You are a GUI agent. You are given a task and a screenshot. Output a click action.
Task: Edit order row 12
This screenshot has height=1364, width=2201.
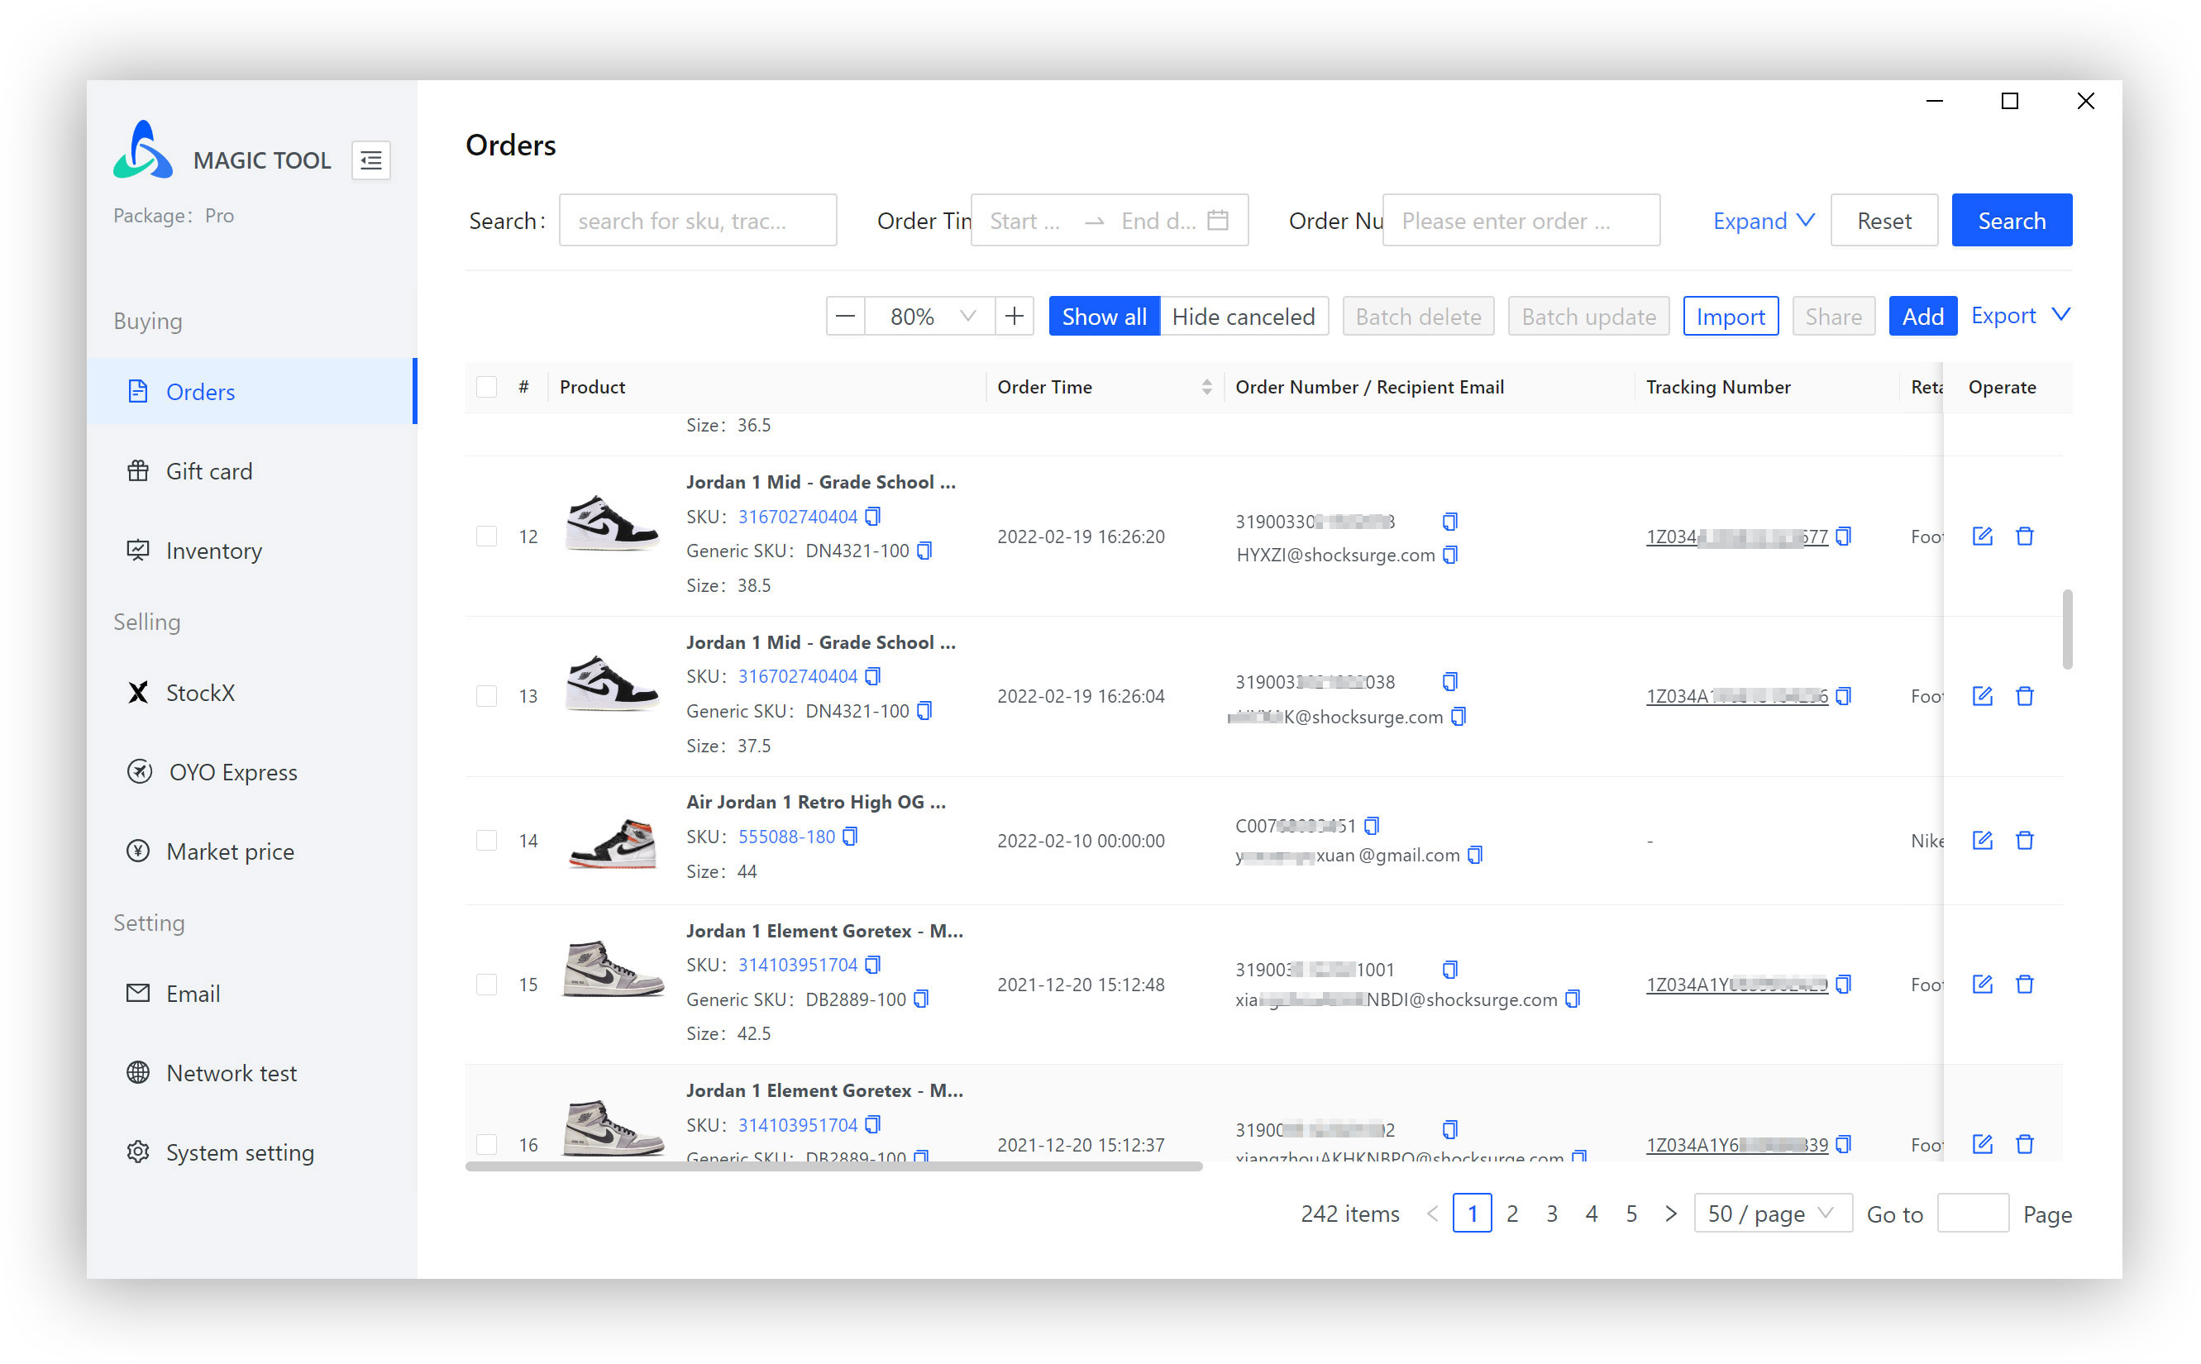pyautogui.click(x=1981, y=536)
